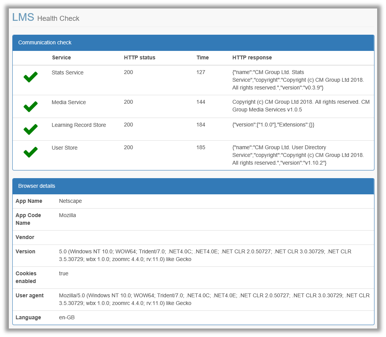This screenshot has width=386, height=337.
Task: Click the Time column header
Action: click(203, 58)
